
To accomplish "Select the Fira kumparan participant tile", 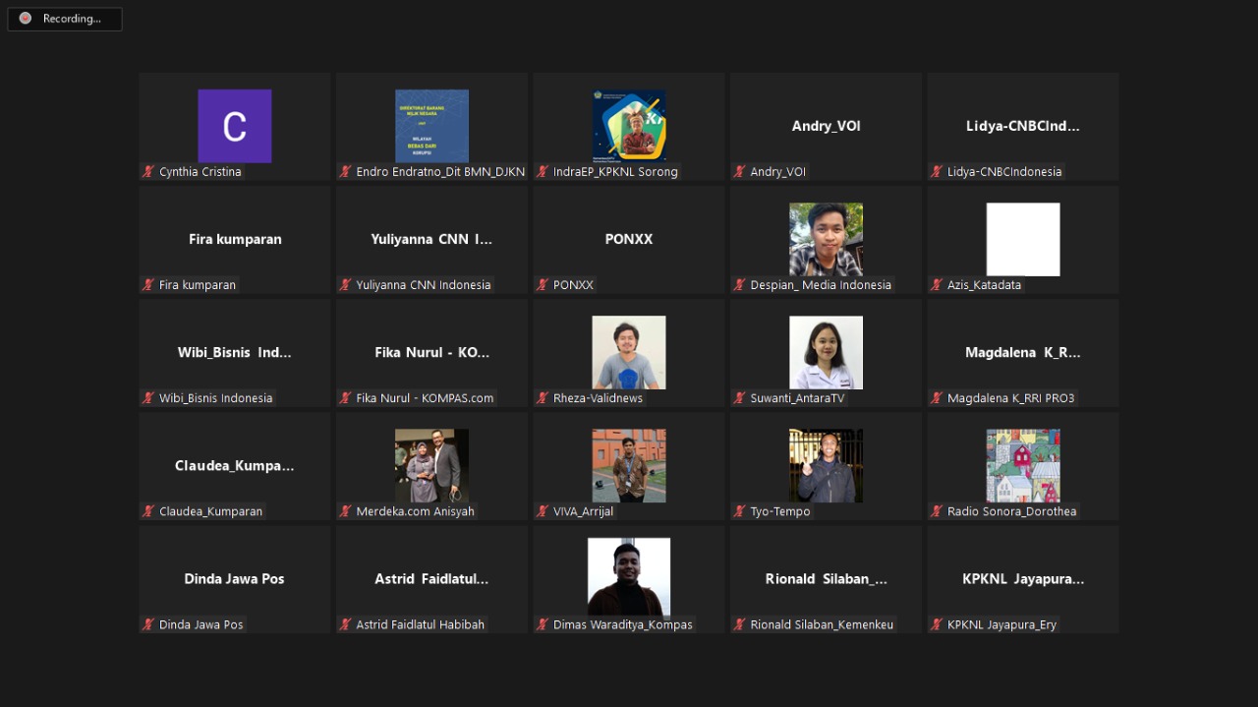I will point(235,239).
